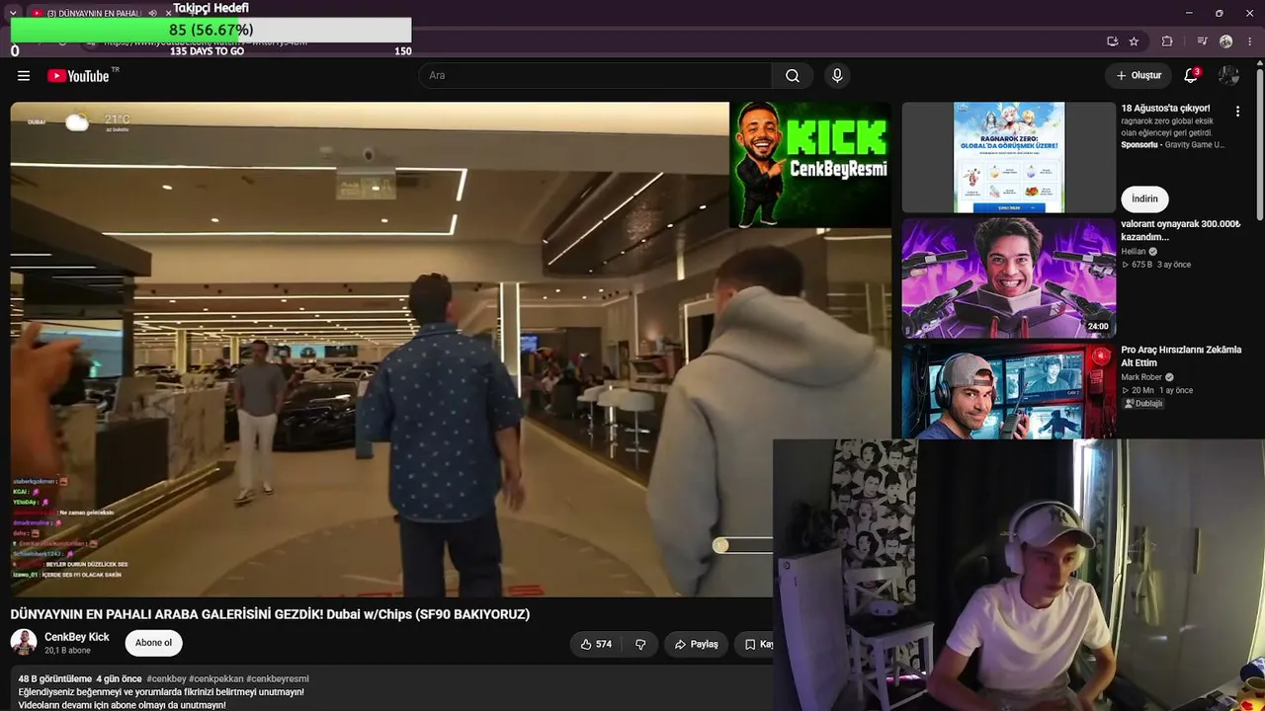The image size is (1265, 711).
Task: Focus the Ara search field
Action: tap(596, 76)
